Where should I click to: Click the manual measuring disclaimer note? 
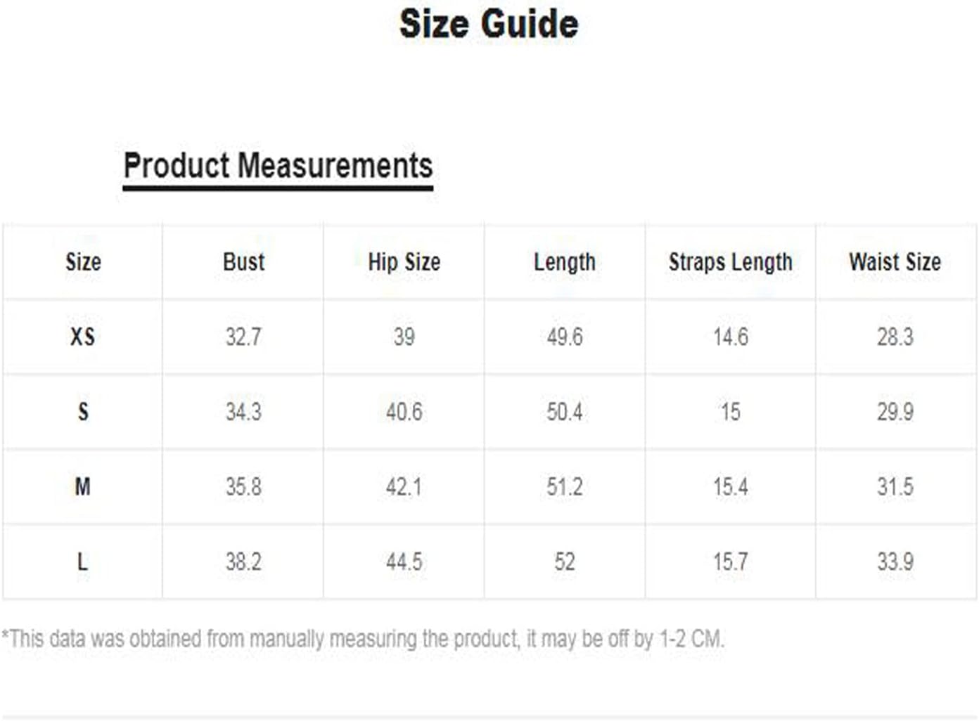363,639
